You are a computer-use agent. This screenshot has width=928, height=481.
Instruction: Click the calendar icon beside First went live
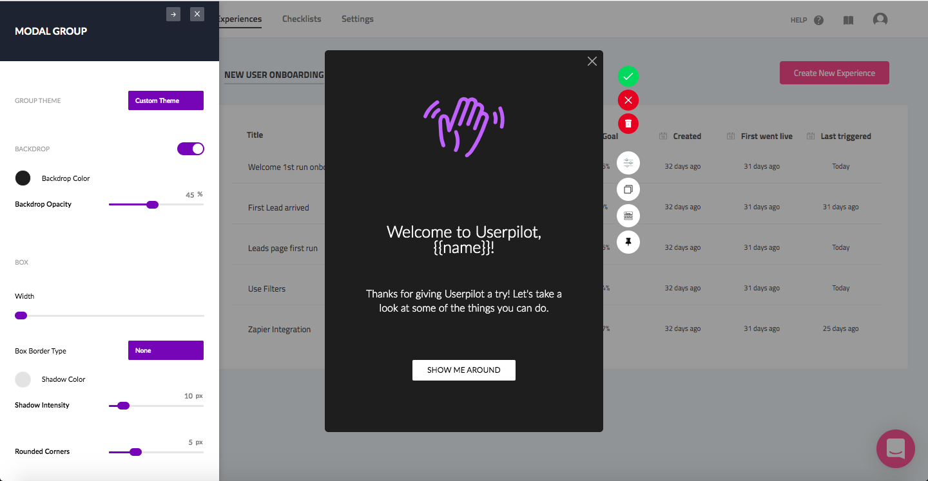pyautogui.click(x=731, y=136)
